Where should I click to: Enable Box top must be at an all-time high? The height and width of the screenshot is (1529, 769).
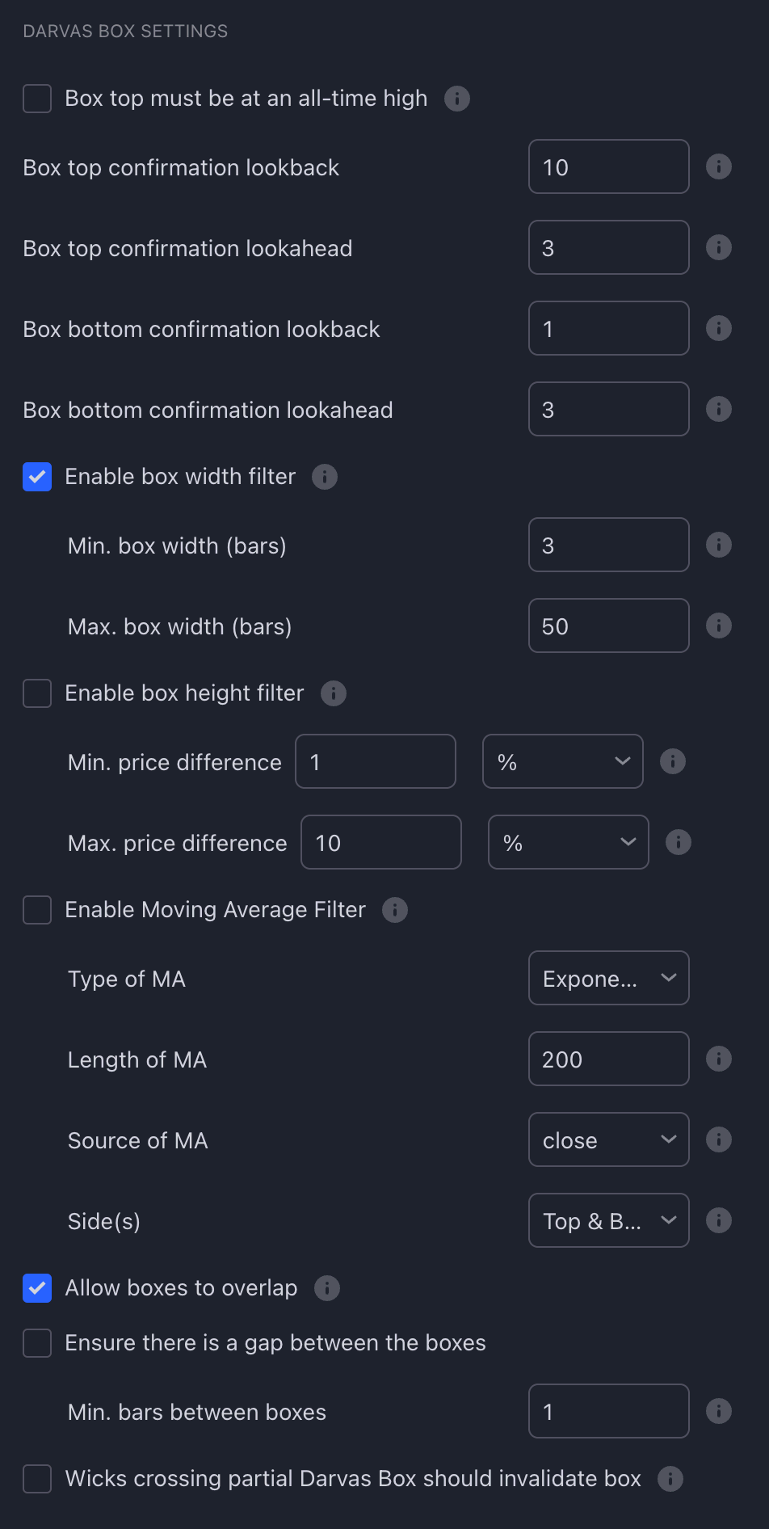[x=36, y=98]
